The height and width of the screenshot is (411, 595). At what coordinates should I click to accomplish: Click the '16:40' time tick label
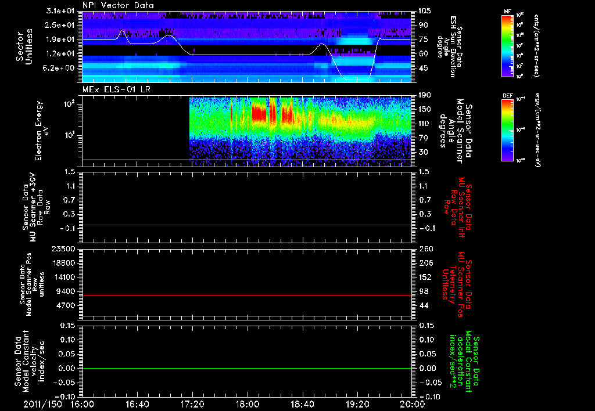point(137,404)
